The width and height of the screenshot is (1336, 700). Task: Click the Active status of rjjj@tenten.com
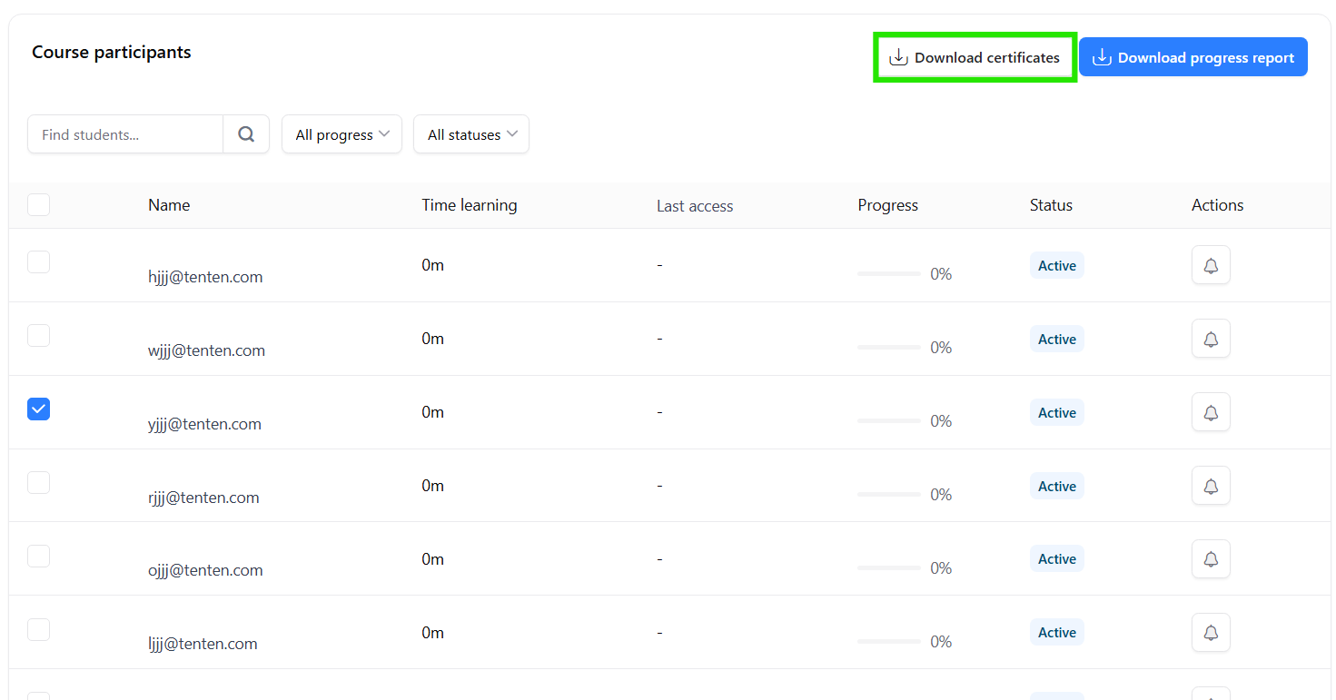[x=1057, y=487]
